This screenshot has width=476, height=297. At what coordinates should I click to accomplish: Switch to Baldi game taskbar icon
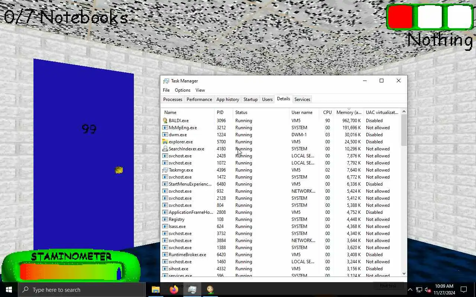(x=210, y=290)
